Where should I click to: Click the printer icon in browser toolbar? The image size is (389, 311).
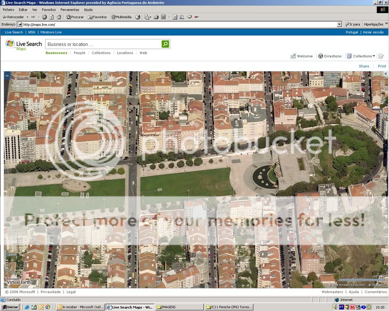(x=156, y=17)
